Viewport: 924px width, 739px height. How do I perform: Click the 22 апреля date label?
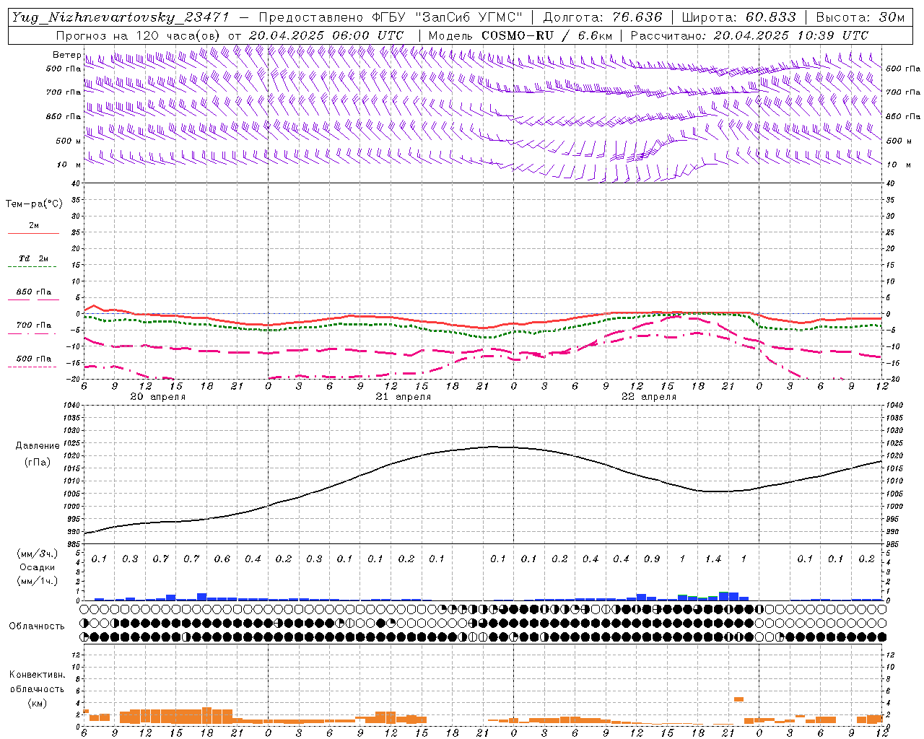[x=648, y=397]
